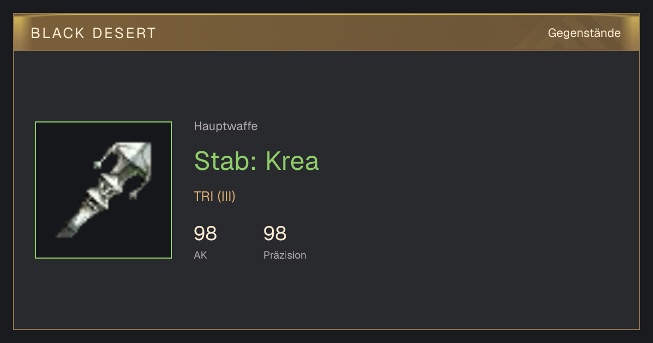Open the Gegenstände link in header
Image resolution: width=653 pixels, height=343 pixels.
tap(584, 33)
